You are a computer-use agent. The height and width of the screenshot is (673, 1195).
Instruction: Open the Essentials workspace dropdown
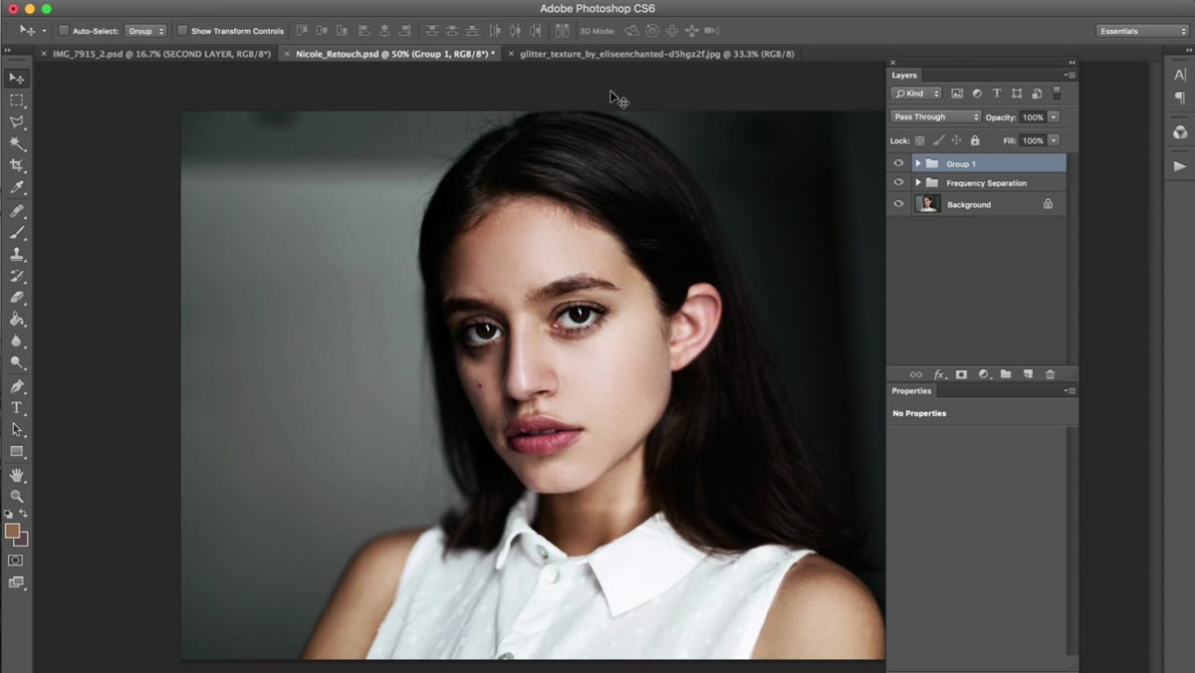[x=1142, y=31]
